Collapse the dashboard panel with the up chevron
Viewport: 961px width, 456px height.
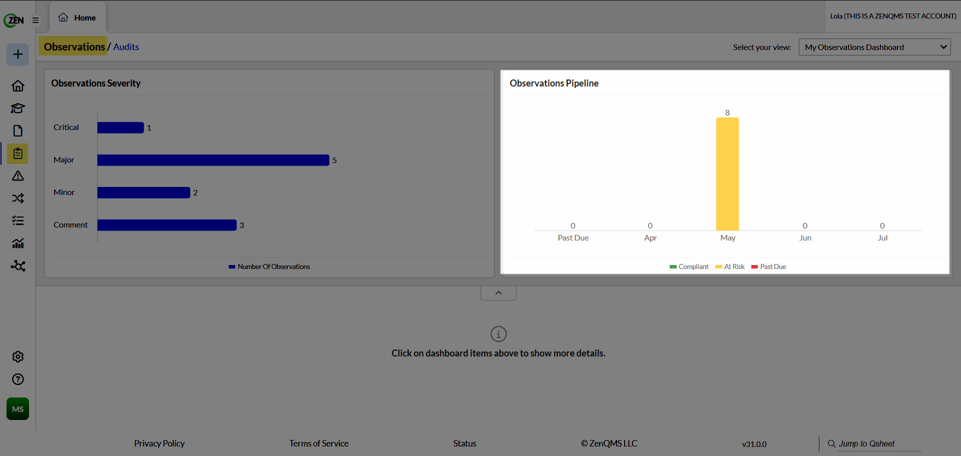(x=499, y=293)
